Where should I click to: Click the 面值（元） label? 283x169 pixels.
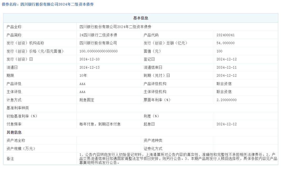click(152, 51)
